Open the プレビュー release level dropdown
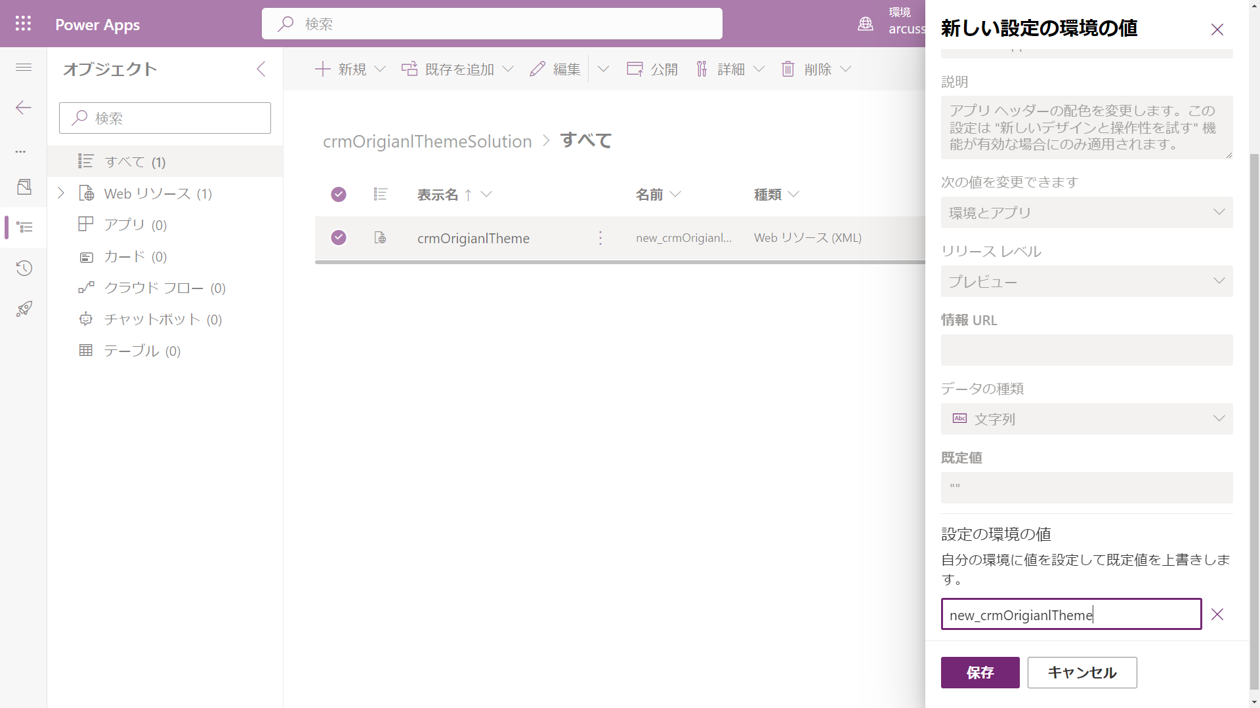This screenshot has width=1260, height=708. tap(1087, 281)
